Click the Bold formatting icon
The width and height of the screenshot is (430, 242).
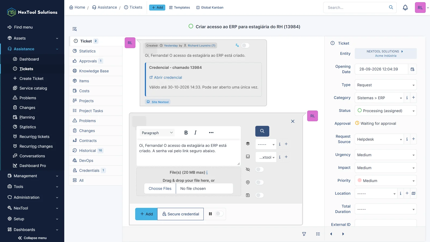point(186,133)
